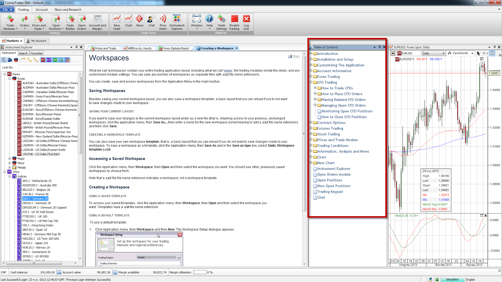The width and height of the screenshot is (502, 282).
Task: Select the blue buildings view icon in Instrument Explorer
Action: (x=10, y=60)
